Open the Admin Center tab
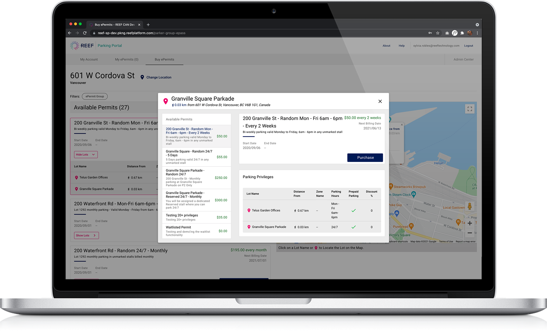547x331 pixels. pos(464,59)
